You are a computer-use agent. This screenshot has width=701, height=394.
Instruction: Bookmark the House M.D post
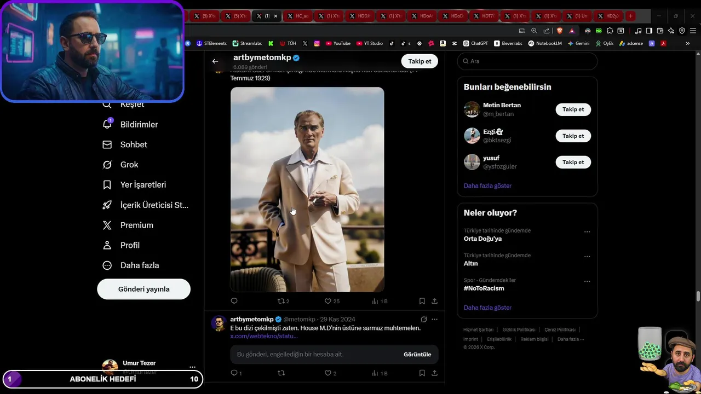tap(422, 373)
